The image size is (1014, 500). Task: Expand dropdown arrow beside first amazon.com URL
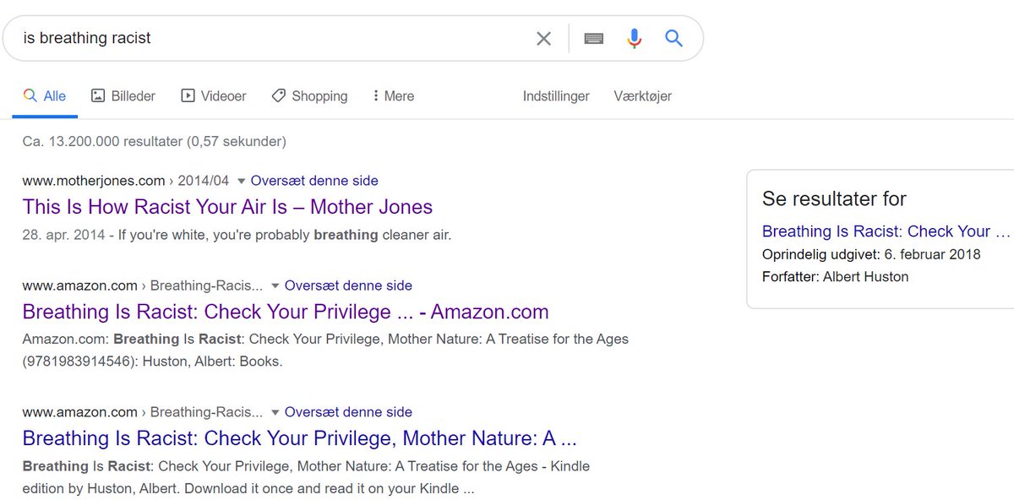(x=275, y=285)
